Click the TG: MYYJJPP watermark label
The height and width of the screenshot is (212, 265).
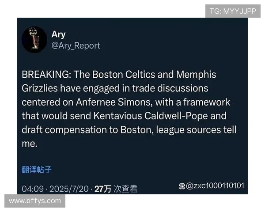(233, 11)
